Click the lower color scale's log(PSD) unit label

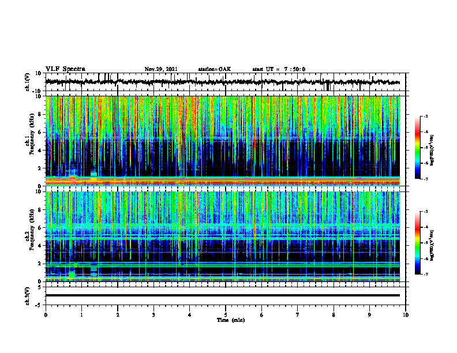coord(432,246)
